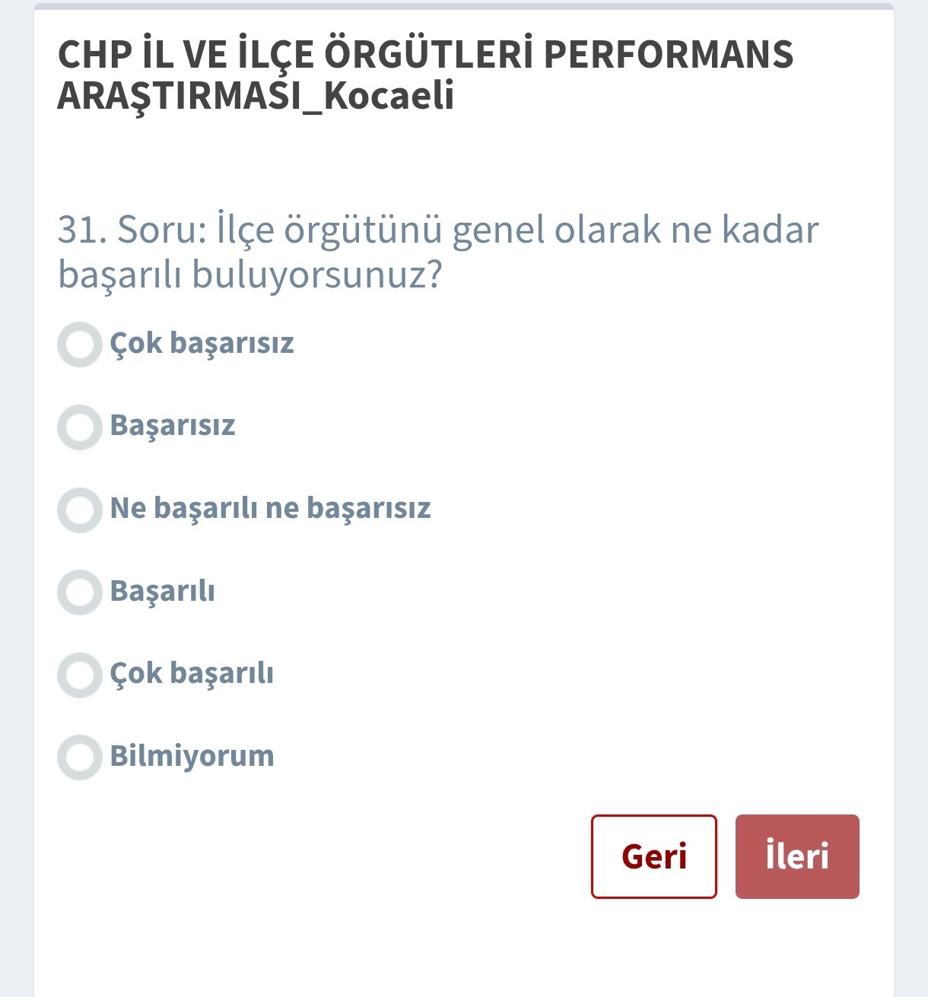Click the gray progress bar at top
This screenshot has width=928, height=997.
point(464,6)
